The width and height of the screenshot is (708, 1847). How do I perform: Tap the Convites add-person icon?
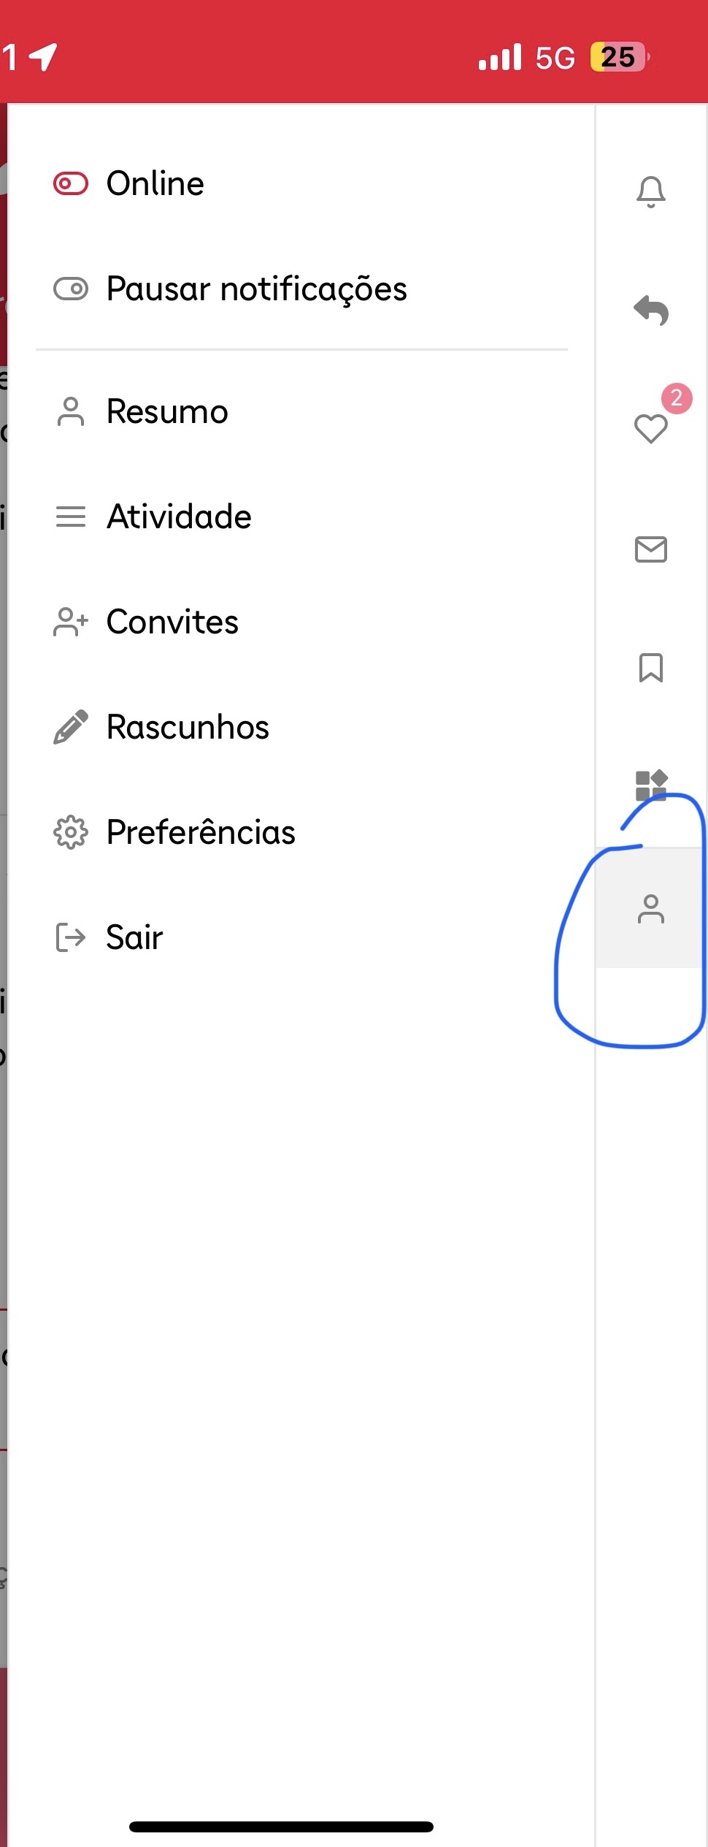point(71,622)
